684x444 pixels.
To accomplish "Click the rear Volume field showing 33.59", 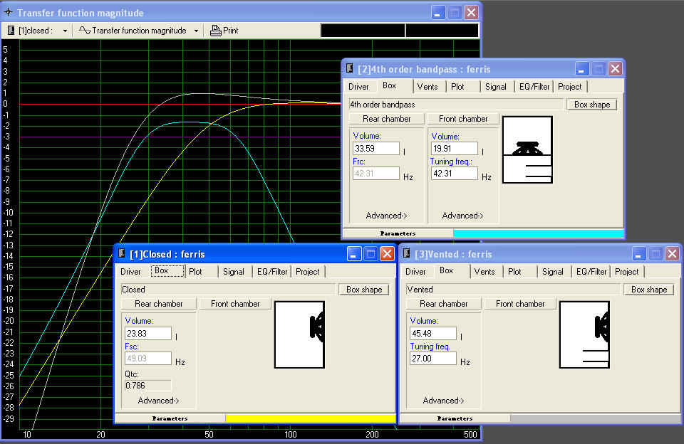I will (375, 149).
